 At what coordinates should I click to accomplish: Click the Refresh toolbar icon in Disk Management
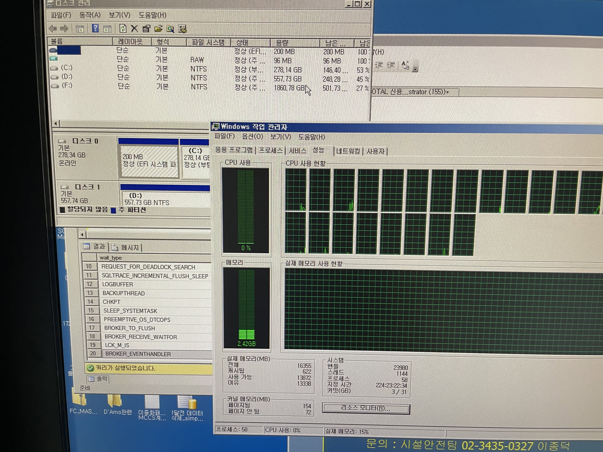pos(123,29)
